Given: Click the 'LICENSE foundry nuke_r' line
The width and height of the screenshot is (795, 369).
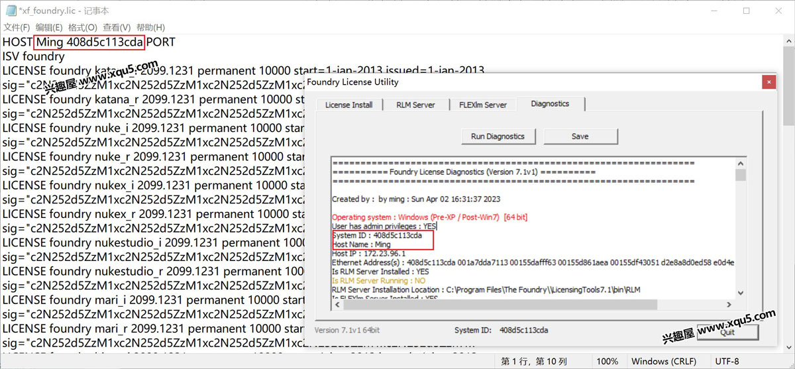Looking at the screenshot, I should (153, 157).
